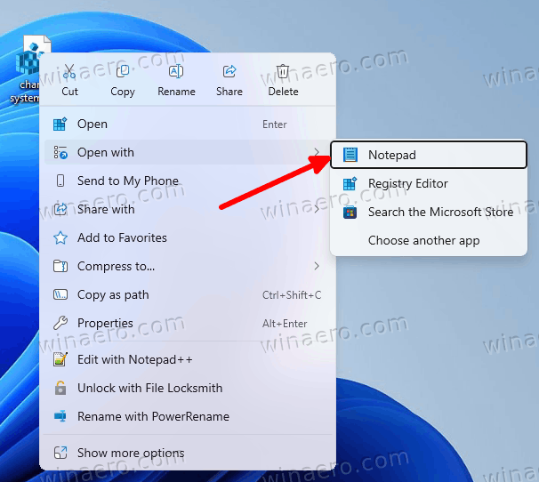
Task: Click the Delete trash icon
Action: 283,71
